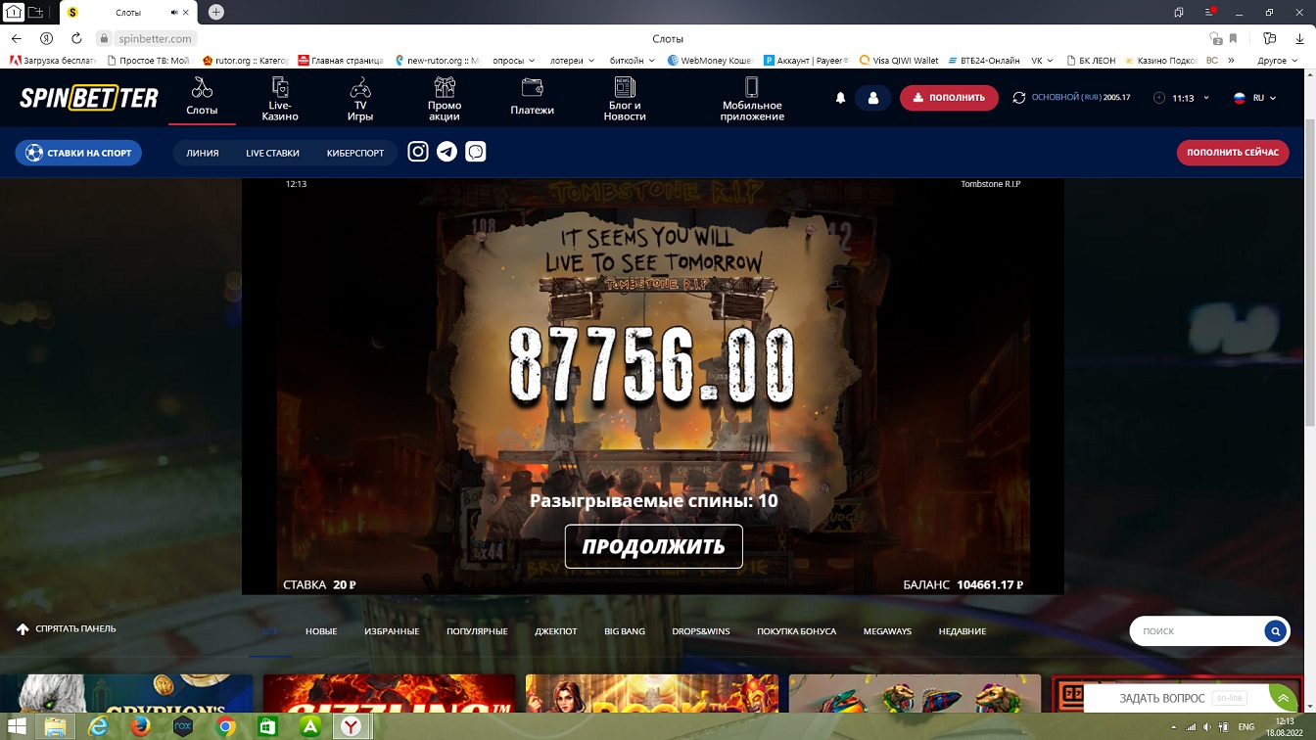
Task: Expand the VK bookmarks folder
Action: pos(1042,60)
